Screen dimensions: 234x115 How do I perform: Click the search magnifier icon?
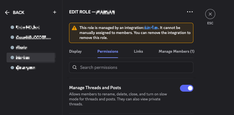click(75, 67)
